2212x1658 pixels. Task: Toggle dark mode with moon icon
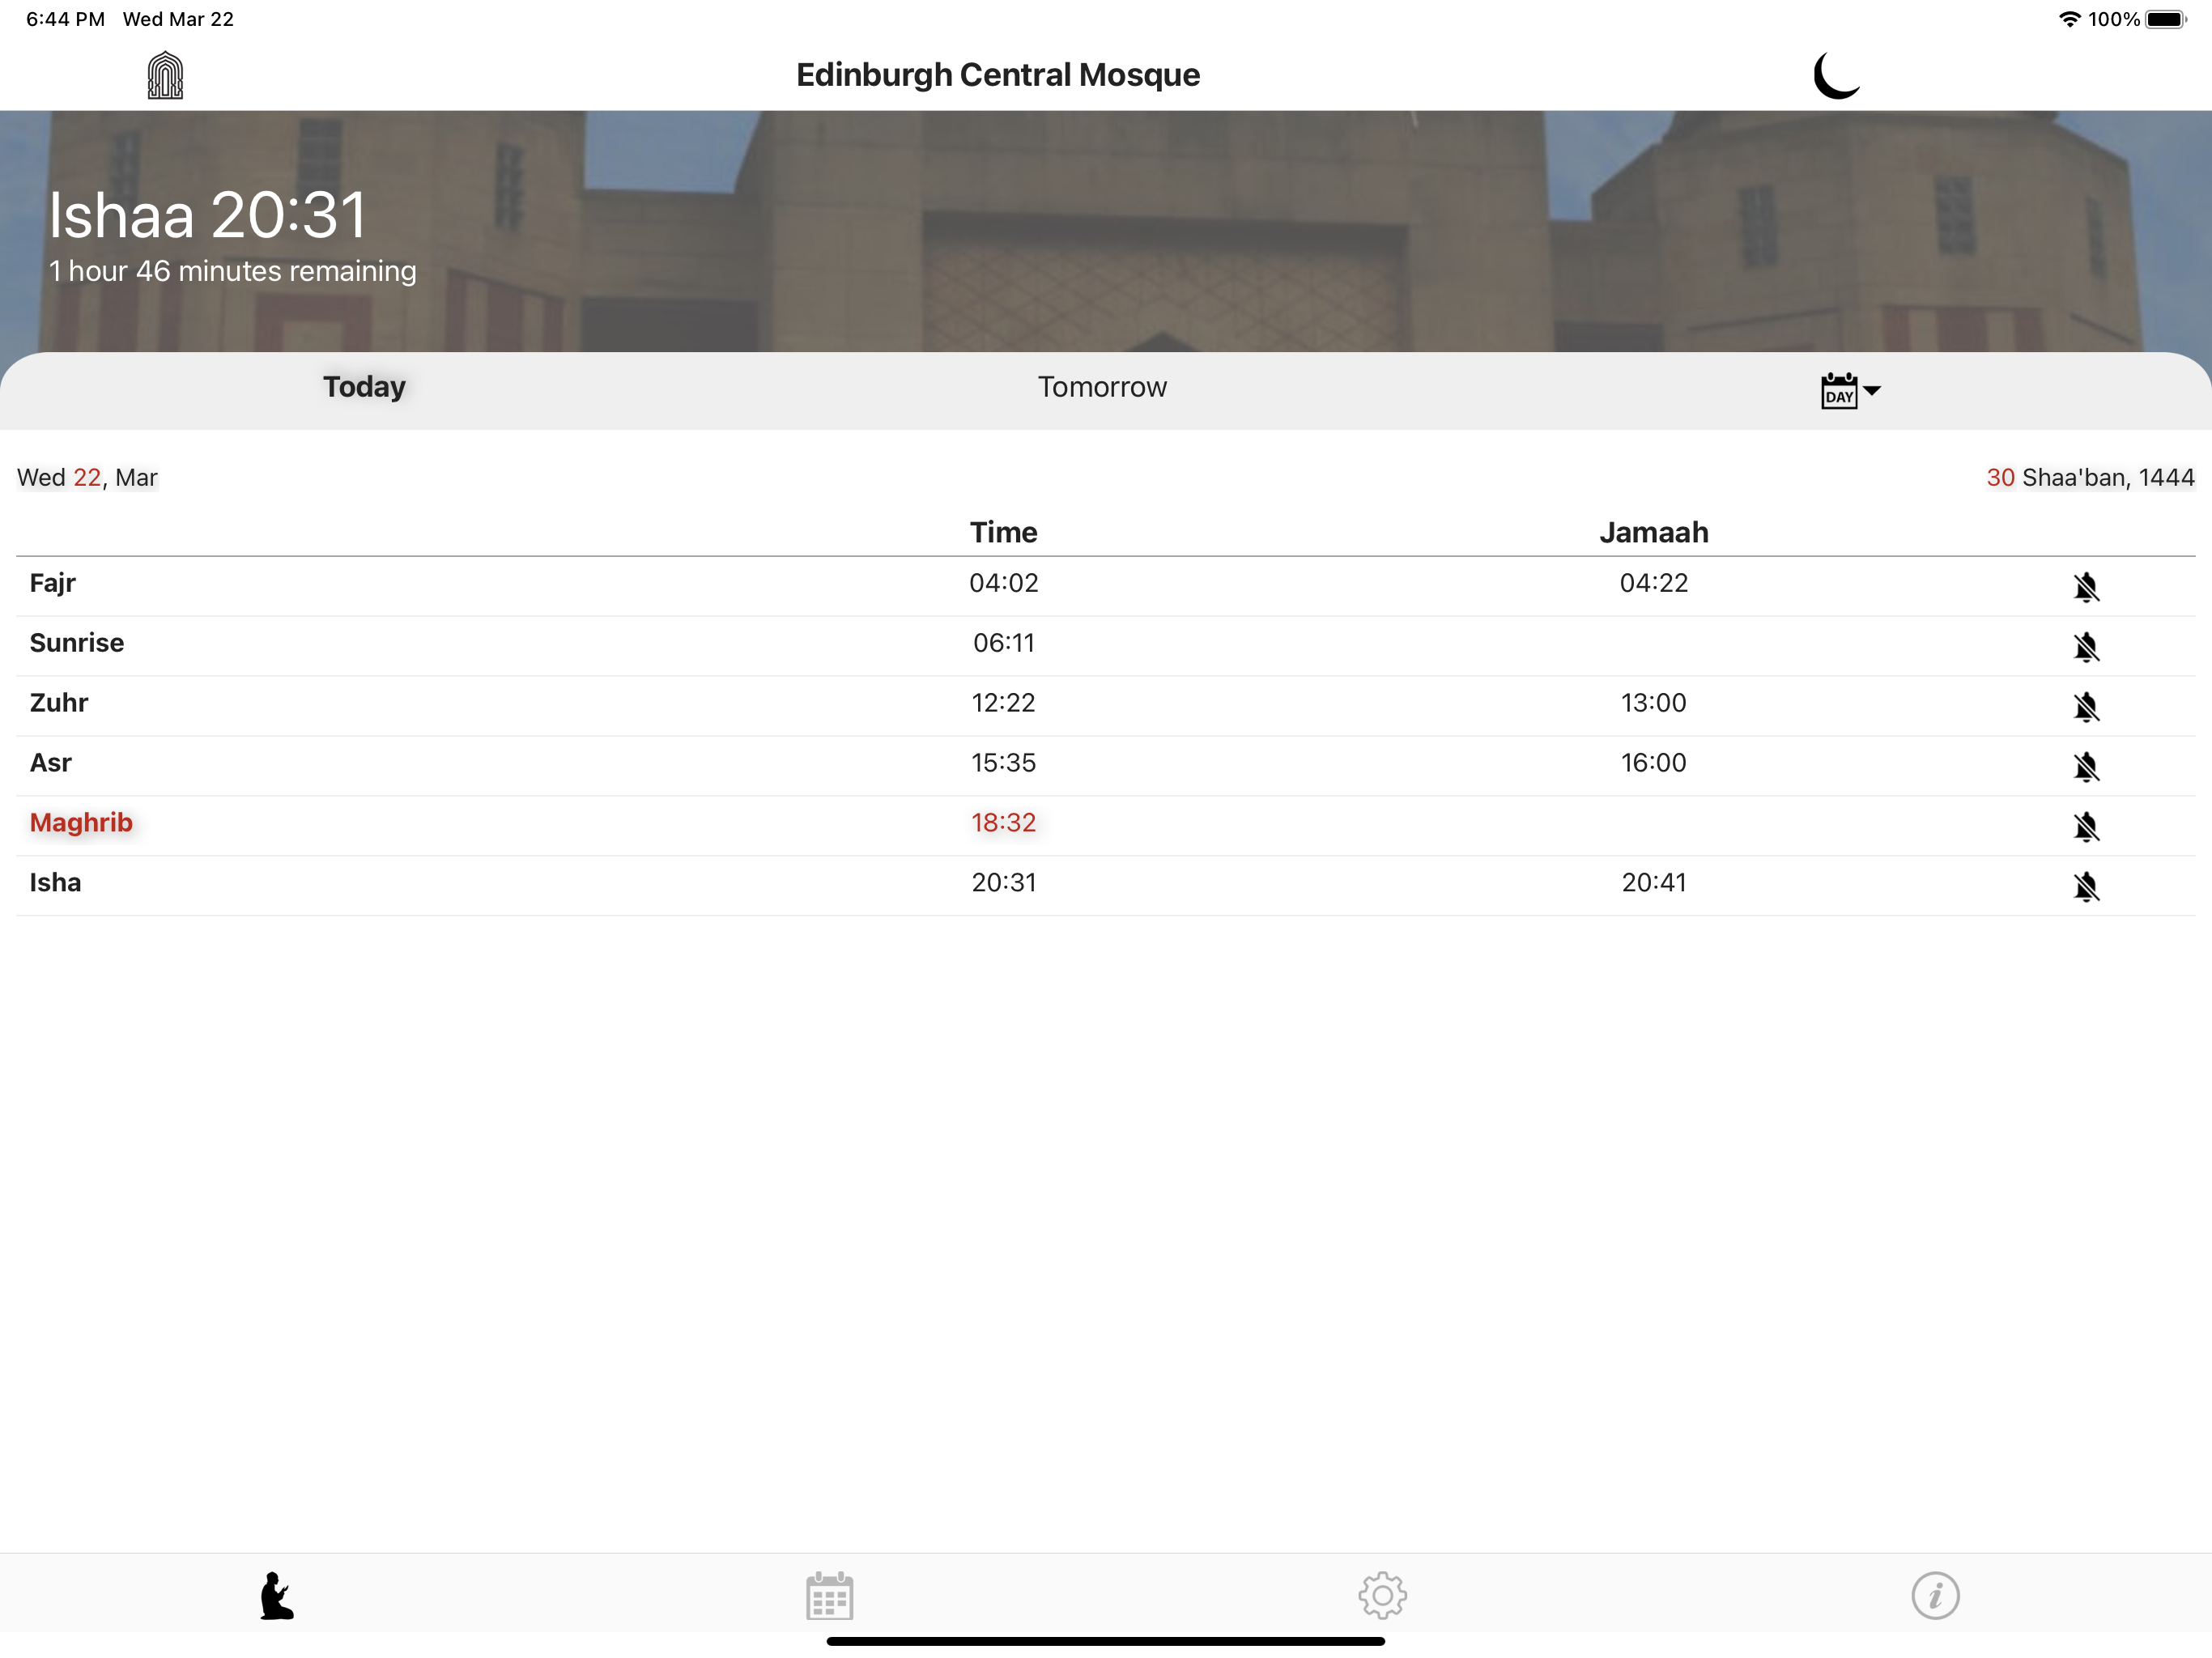tap(1836, 75)
